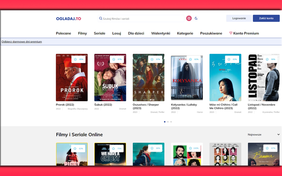Click the Konto Premium diamond icon
Image resolution: width=282 pixels, height=176 pixels.
tap(231, 33)
